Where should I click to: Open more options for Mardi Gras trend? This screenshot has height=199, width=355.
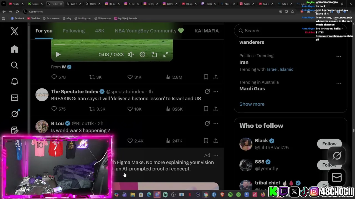point(339,83)
